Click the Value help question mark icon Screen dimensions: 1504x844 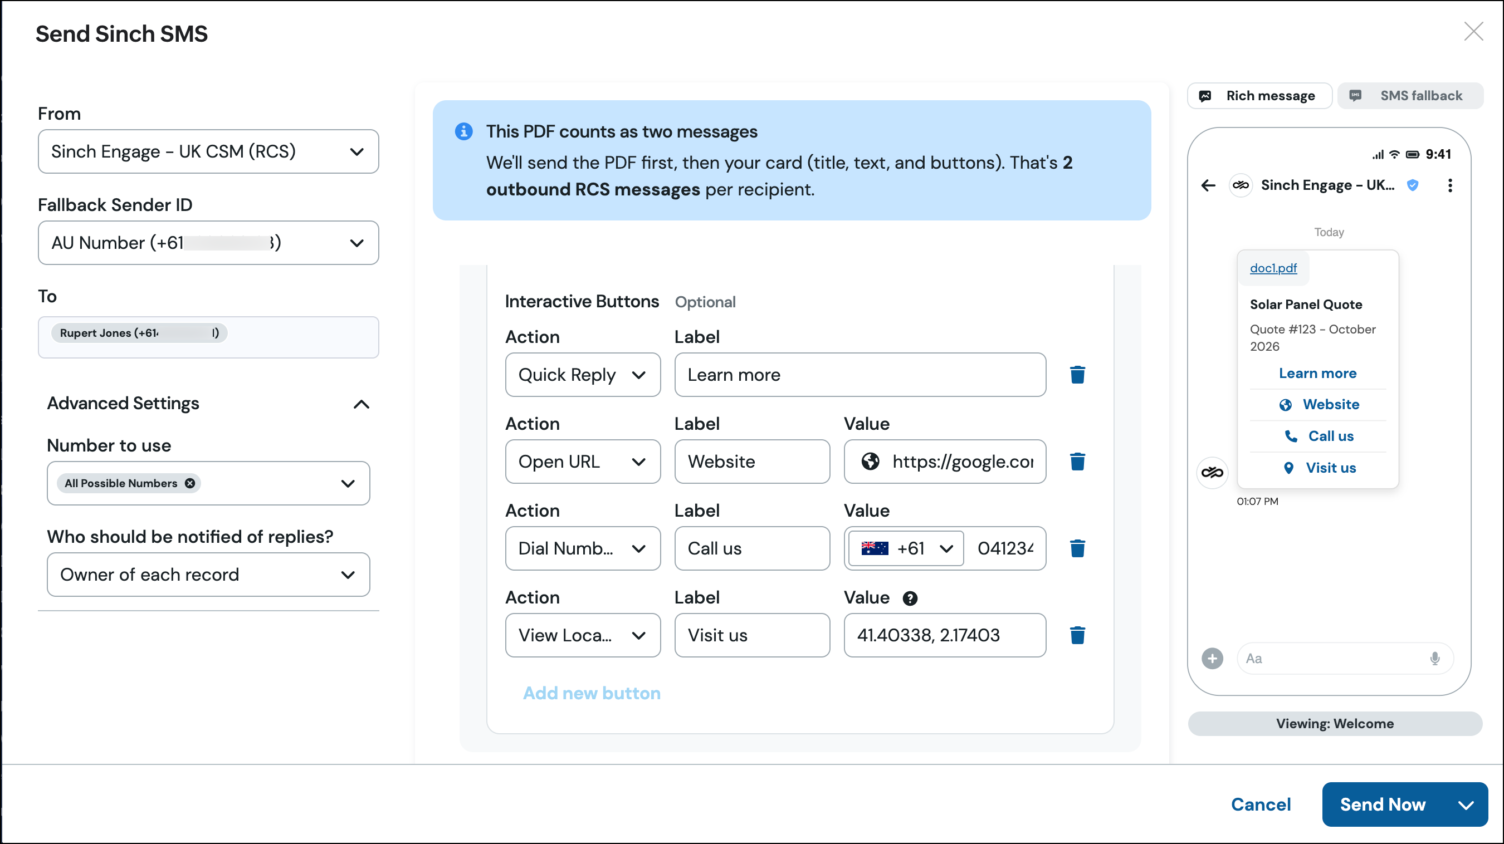(910, 598)
